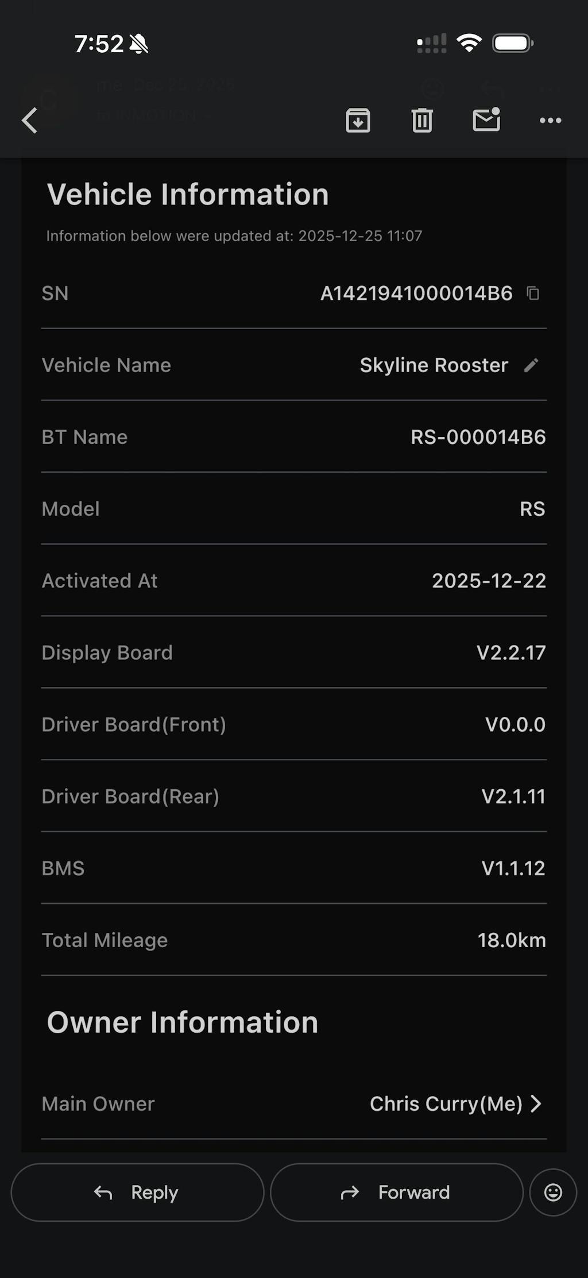Copy the SN serial number
Screen dimensions: 588x1278
(533, 294)
